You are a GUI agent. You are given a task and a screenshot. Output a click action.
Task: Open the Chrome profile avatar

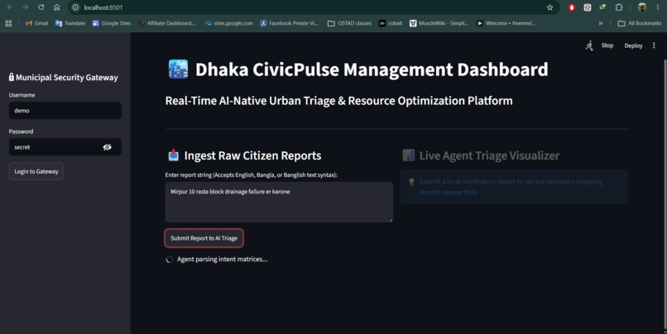(x=642, y=7)
